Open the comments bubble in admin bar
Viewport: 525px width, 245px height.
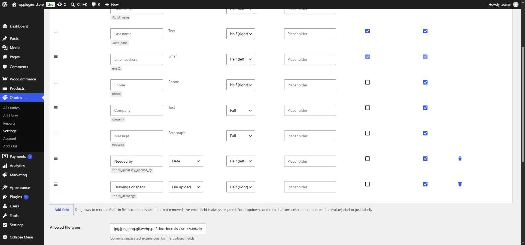[96, 4]
